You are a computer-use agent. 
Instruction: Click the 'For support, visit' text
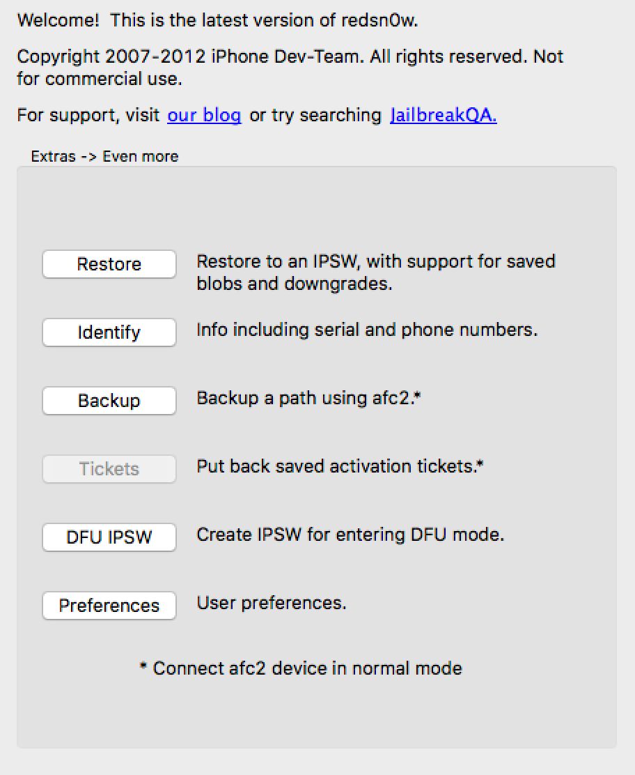88,115
